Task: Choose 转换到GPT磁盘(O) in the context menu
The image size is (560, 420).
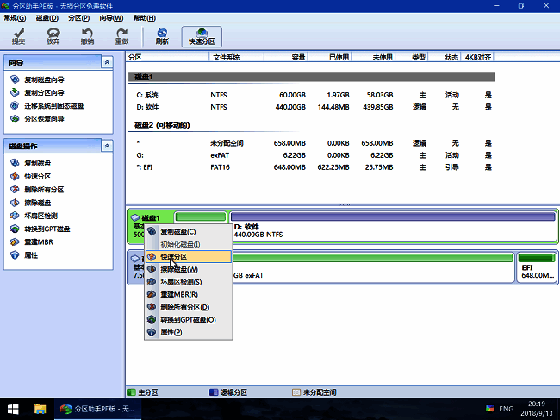Action: point(187,320)
